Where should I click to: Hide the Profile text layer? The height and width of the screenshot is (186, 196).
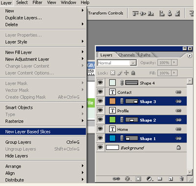click(x=100, y=110)
